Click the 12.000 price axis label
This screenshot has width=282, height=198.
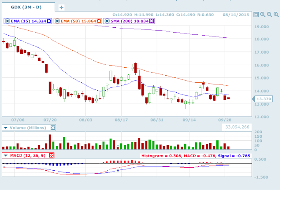click(261, 117)
